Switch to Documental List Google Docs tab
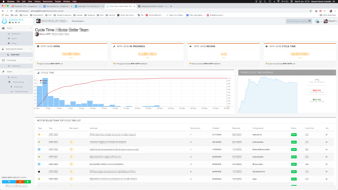This screenshot has width=338, height=190. [x=57, y=6]
